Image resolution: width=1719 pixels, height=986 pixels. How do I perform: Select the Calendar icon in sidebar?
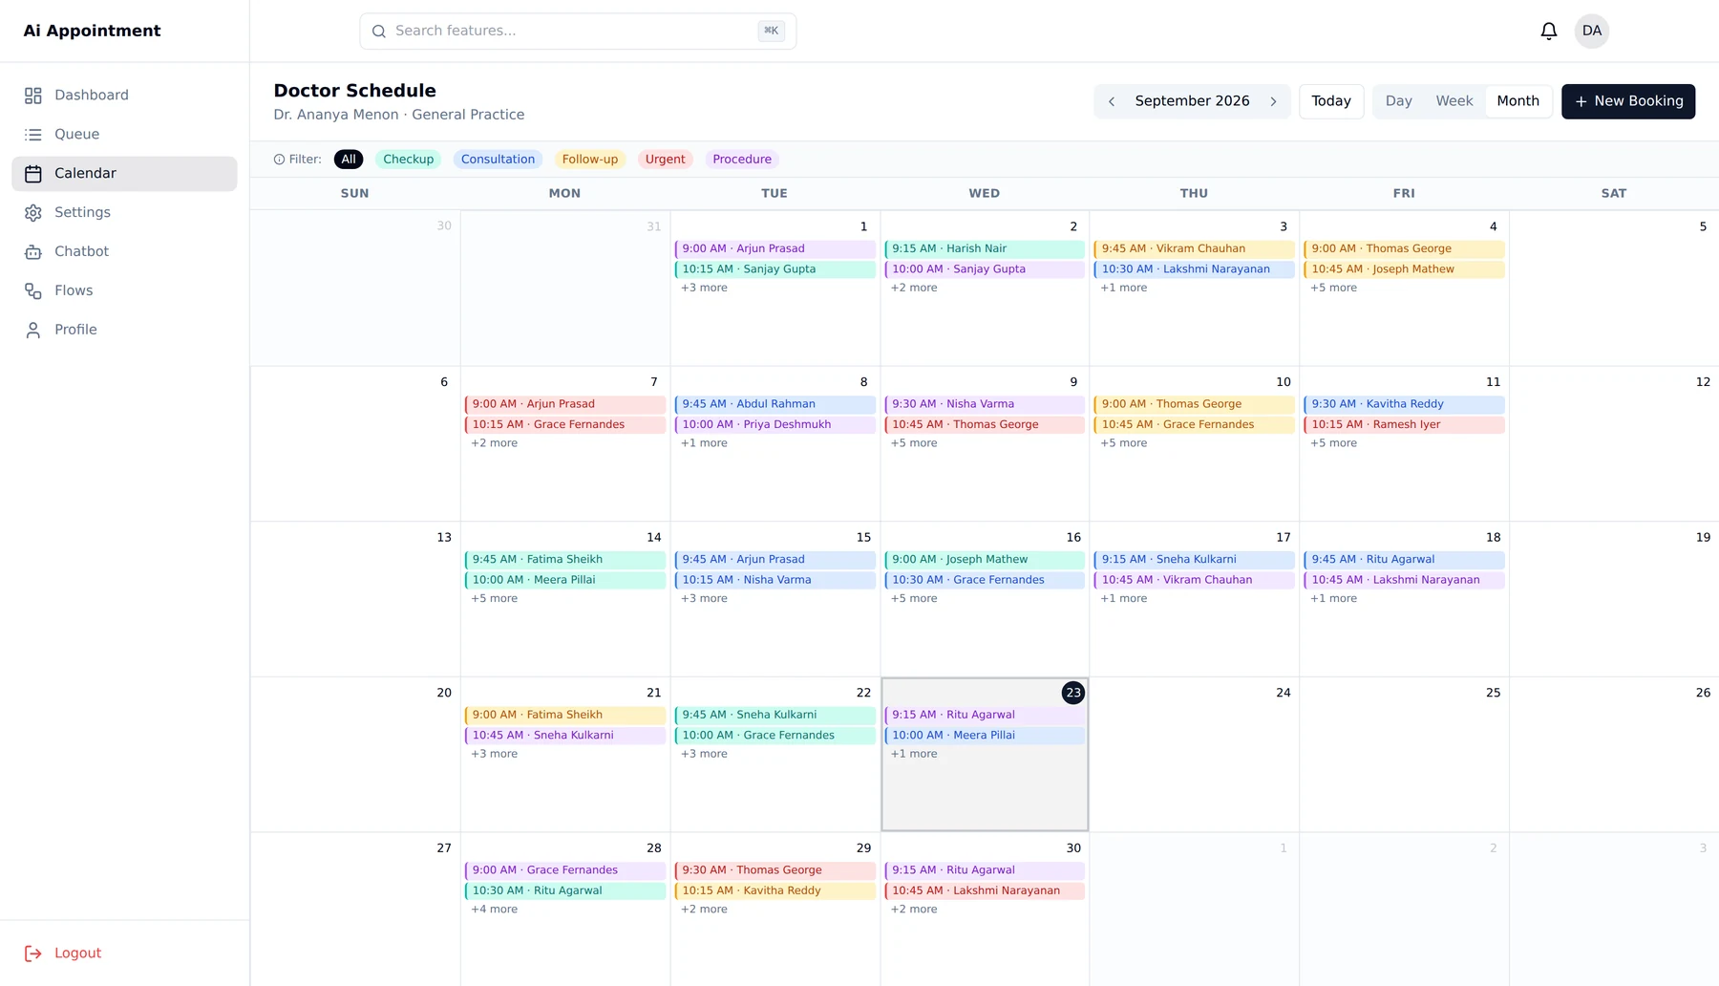coord(33,174)
